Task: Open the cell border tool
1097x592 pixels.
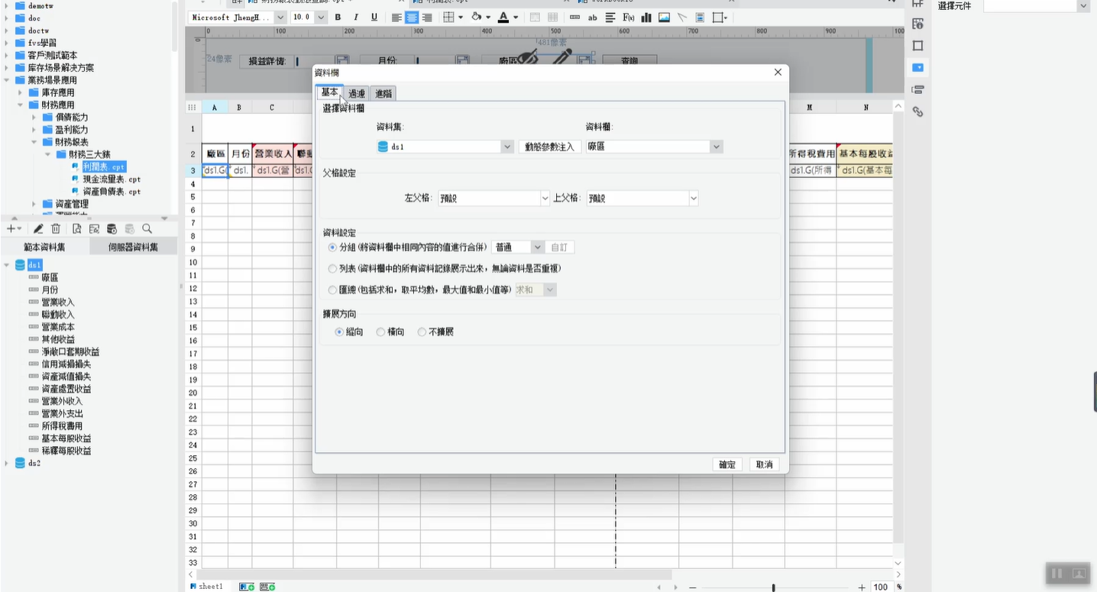Action: 449,17
